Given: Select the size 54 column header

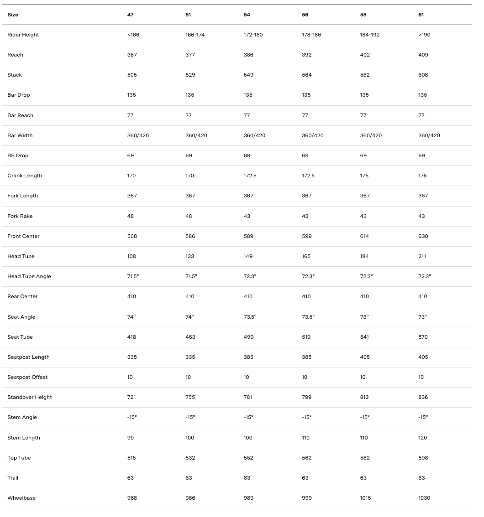Looking at the screenshot, I should pos(247,15).
